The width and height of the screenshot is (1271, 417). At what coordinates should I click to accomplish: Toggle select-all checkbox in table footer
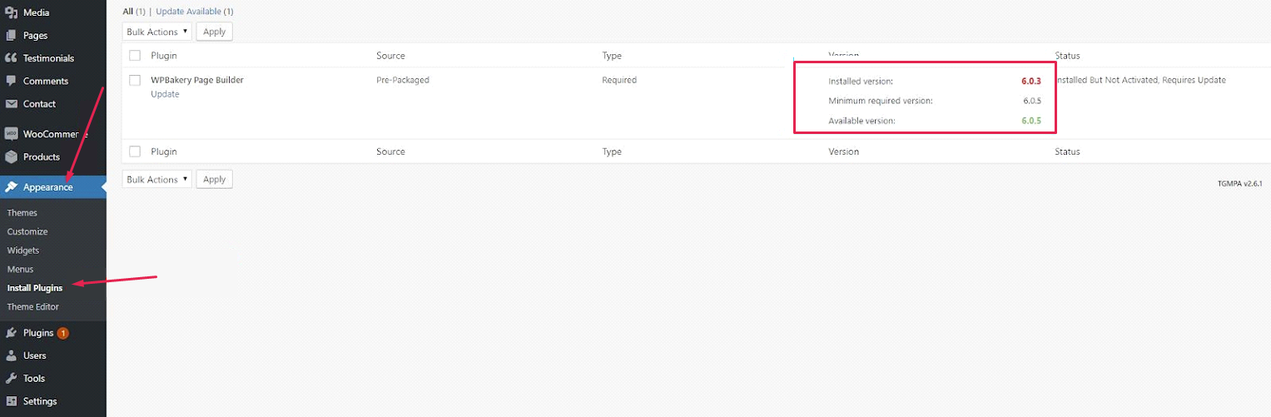(x=135, y=151)
